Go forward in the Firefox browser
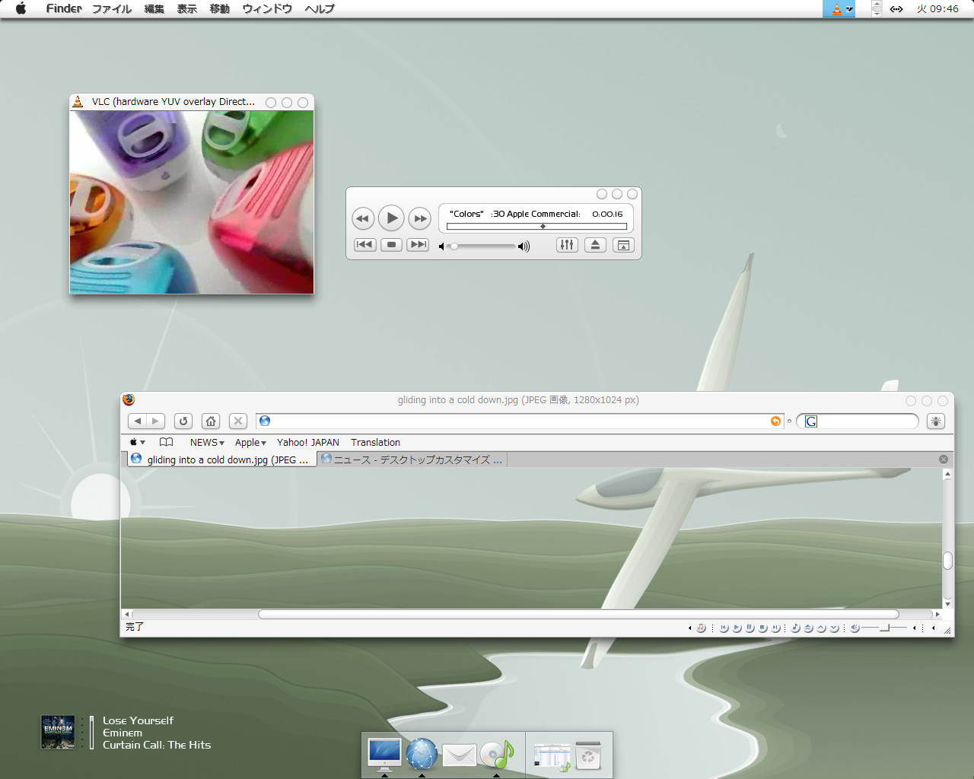The image size is (974, 779). [x=155, y=421]
